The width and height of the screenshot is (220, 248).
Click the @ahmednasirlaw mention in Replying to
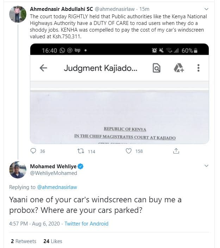[57, 187]
